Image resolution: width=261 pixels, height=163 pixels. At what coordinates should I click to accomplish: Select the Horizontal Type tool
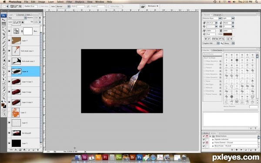[x=3, y=76]
